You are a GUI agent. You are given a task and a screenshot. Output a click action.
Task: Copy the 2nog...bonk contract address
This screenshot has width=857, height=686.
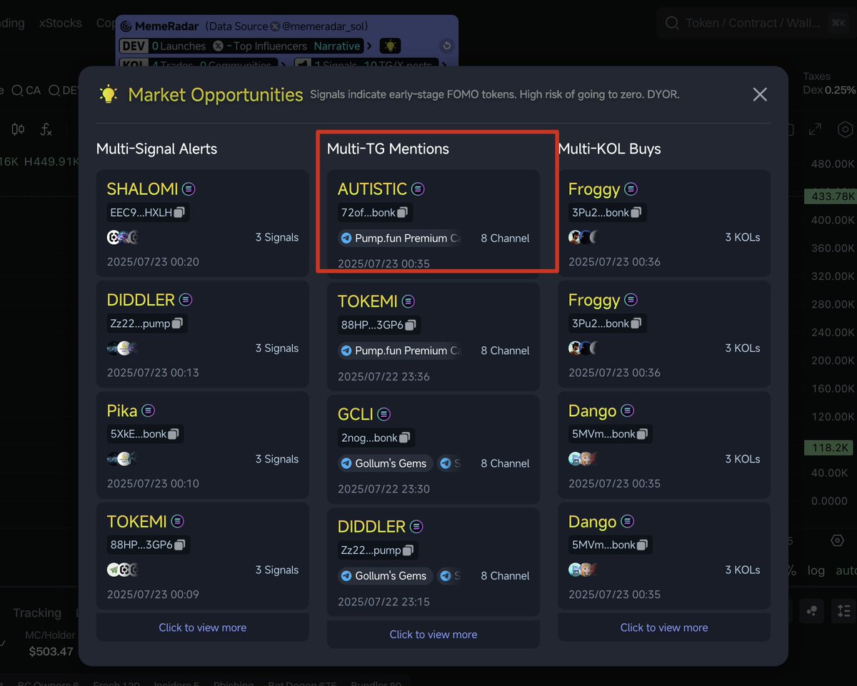pos(405,438)
